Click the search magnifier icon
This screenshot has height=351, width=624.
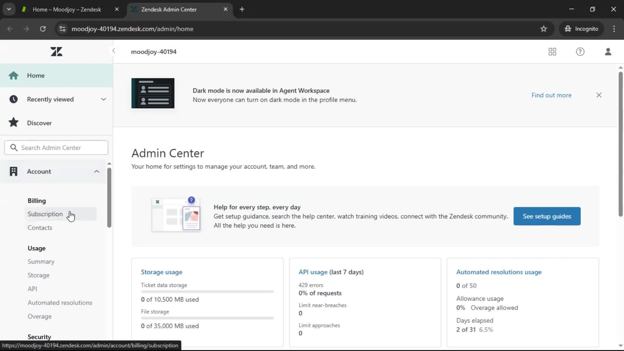[x=14, y=148]
